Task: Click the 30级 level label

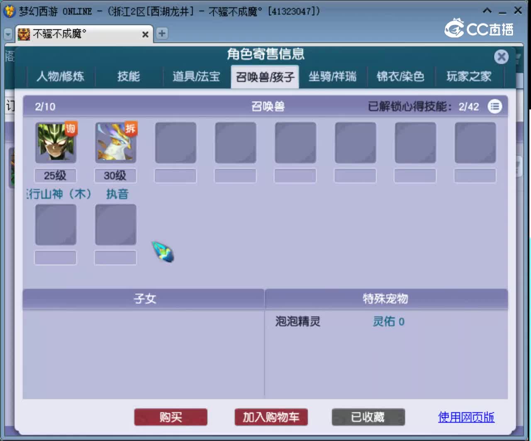Action: 115,175
